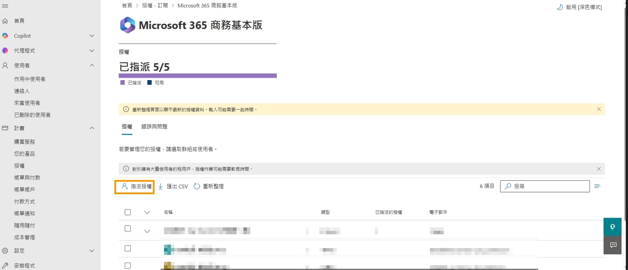The width and height of the screenshot is (628, 270).
Task: Open 帳單與付款 in sidebar
Action: click(27, 177)
